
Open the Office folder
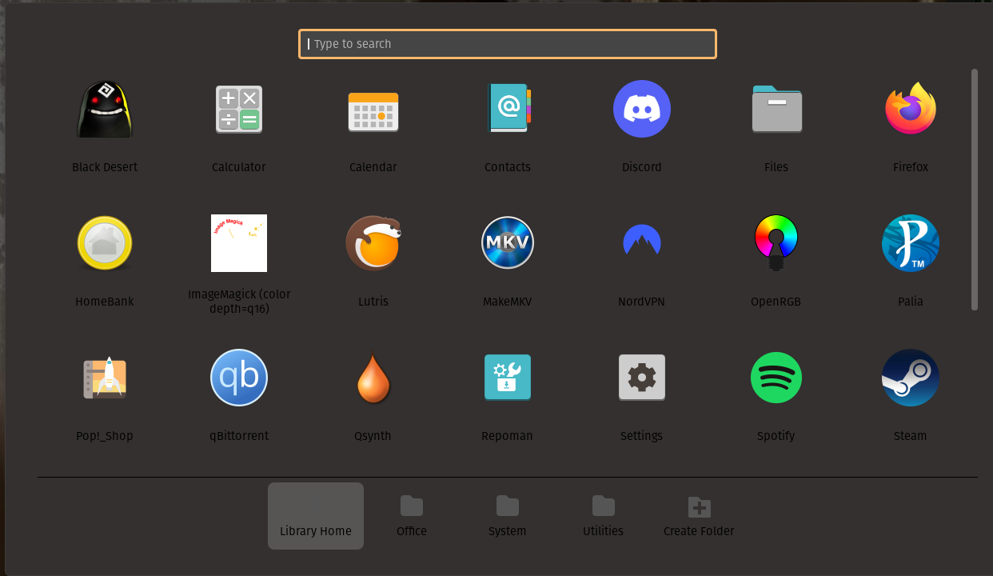(x=412, y=516)
